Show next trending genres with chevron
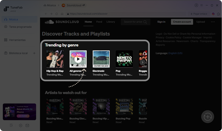This screenshot has height=131, width=222. point(143,62)
